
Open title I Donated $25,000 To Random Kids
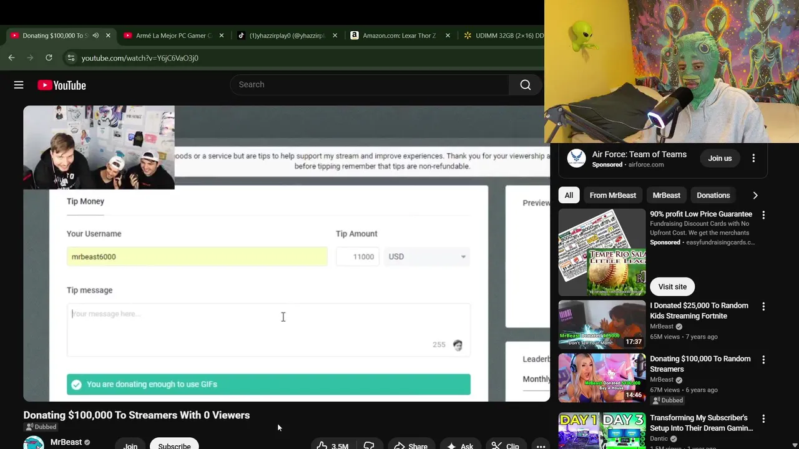[x=699, y=311]
